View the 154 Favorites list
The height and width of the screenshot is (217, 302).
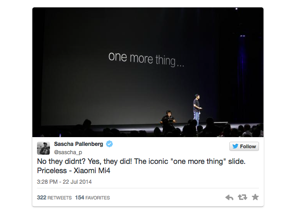92,198
